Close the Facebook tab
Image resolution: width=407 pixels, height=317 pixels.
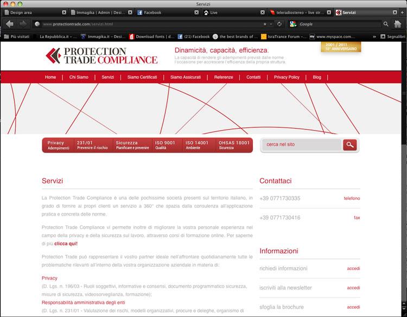pyautogui.click(x=196, y=12)
